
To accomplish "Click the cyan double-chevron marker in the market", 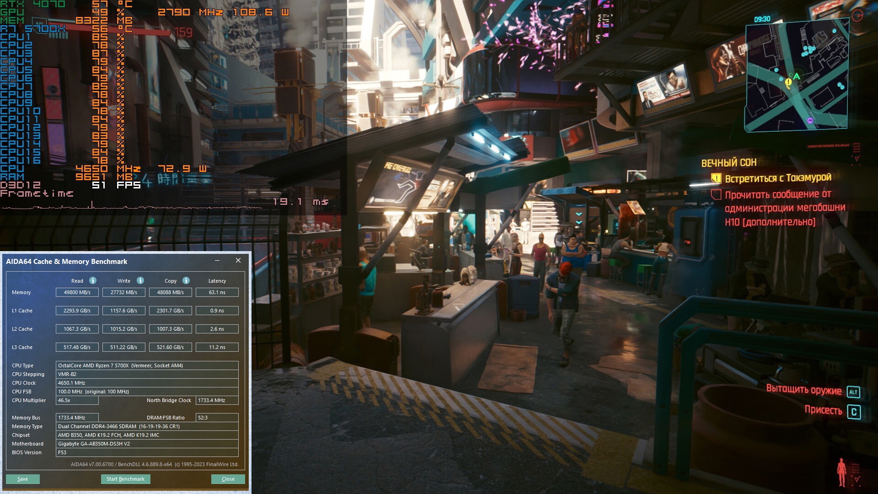I will point(579,218).
